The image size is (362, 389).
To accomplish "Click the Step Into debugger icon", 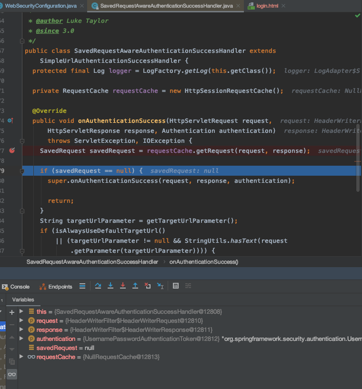I will pos(111,286).
